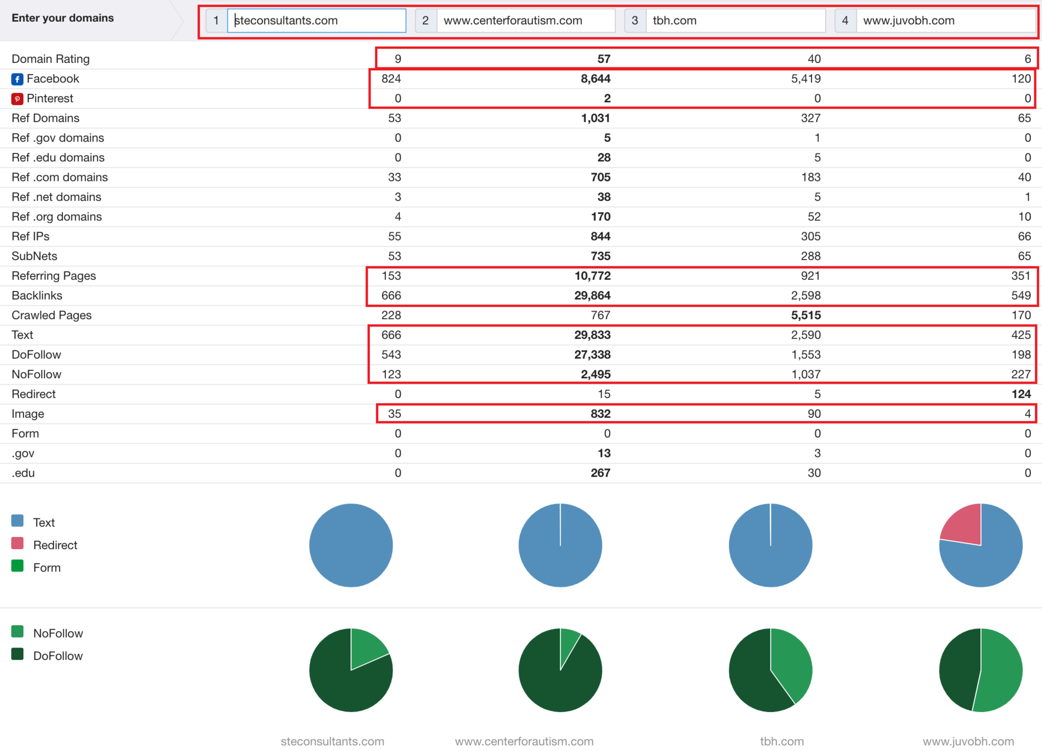The width and height of the screenshot is (1042, 751).
Task: Click the link-type pie chart for steconsultants.com
Action: click(x=351, y=545)
